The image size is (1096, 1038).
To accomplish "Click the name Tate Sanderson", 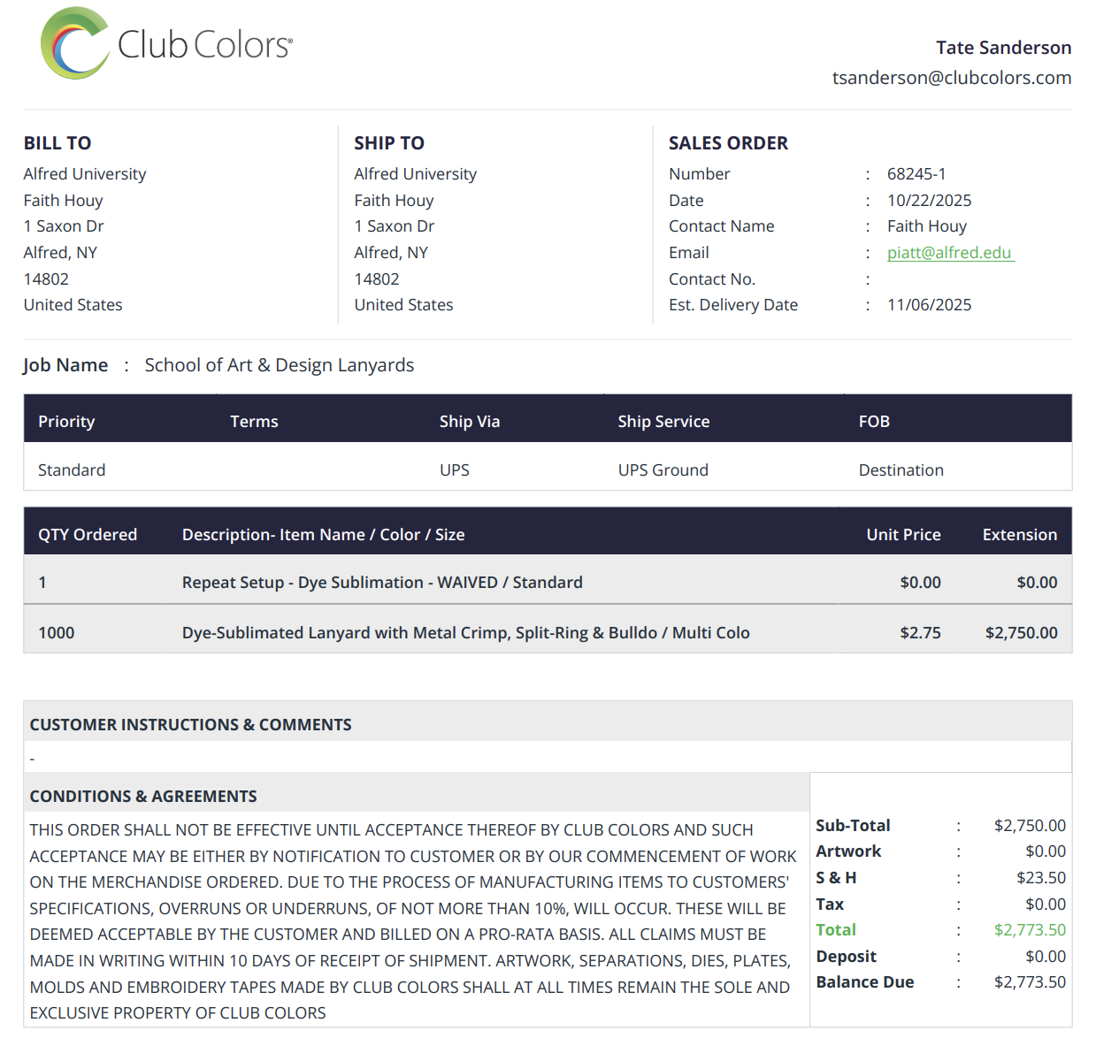I will 1003,48.
